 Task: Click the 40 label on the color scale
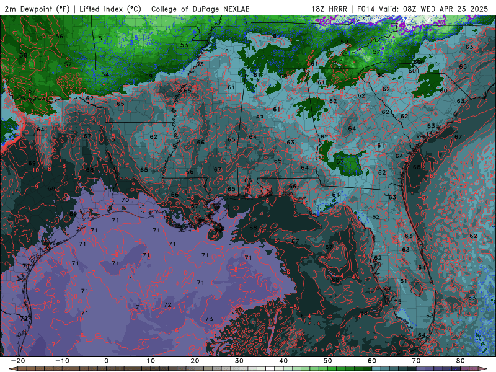coord(283,361)
